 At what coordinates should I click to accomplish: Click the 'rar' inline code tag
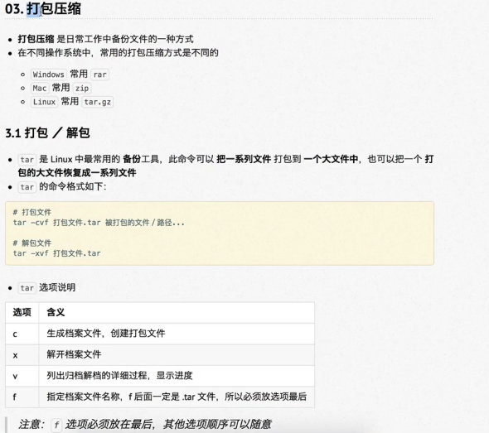click(x=99, y=75)
